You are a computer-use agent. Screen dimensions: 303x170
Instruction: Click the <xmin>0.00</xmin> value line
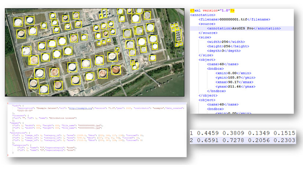(x=233, y=73)
